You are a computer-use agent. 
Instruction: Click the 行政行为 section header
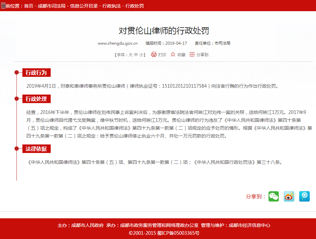click(x=36, y=73)
